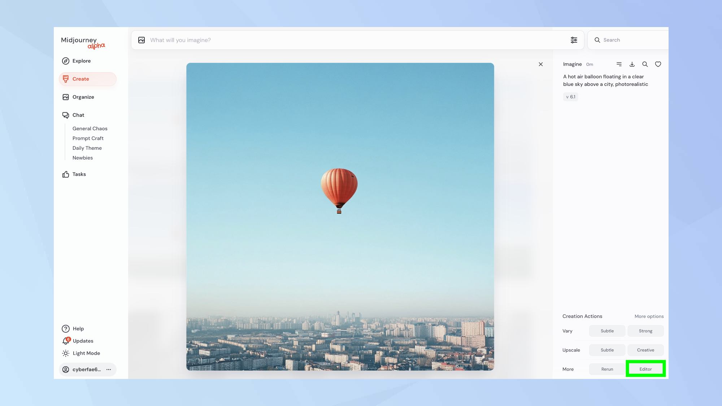Click Vary Subtle option for variation

pos(607,331)
